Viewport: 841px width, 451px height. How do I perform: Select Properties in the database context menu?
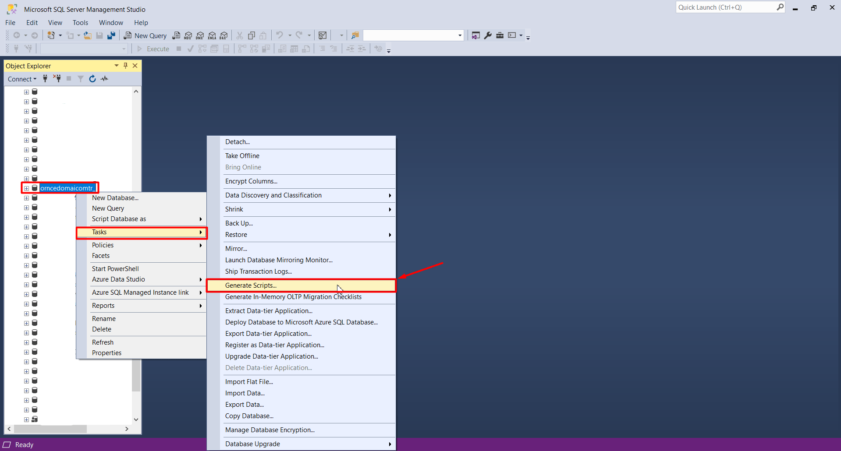(106, 353)
